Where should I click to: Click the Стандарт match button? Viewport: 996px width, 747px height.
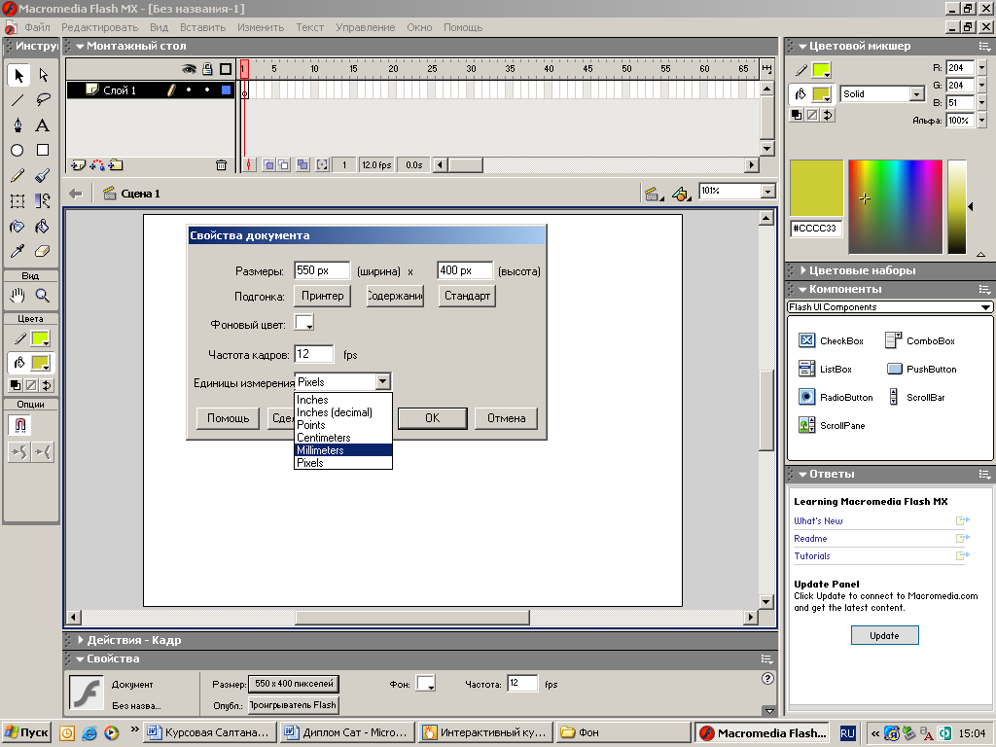467,296
